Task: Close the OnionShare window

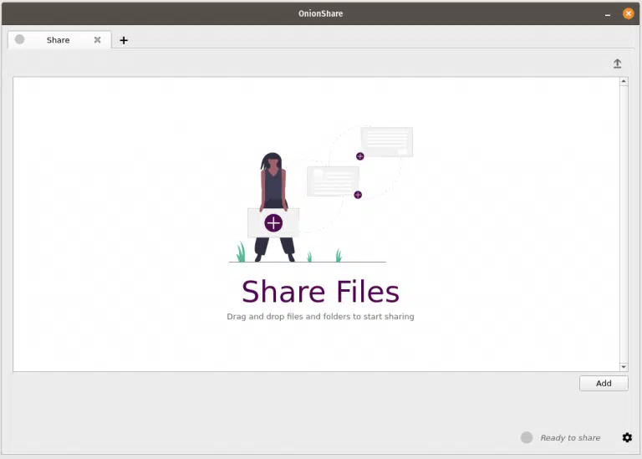Action: point(629,13)
